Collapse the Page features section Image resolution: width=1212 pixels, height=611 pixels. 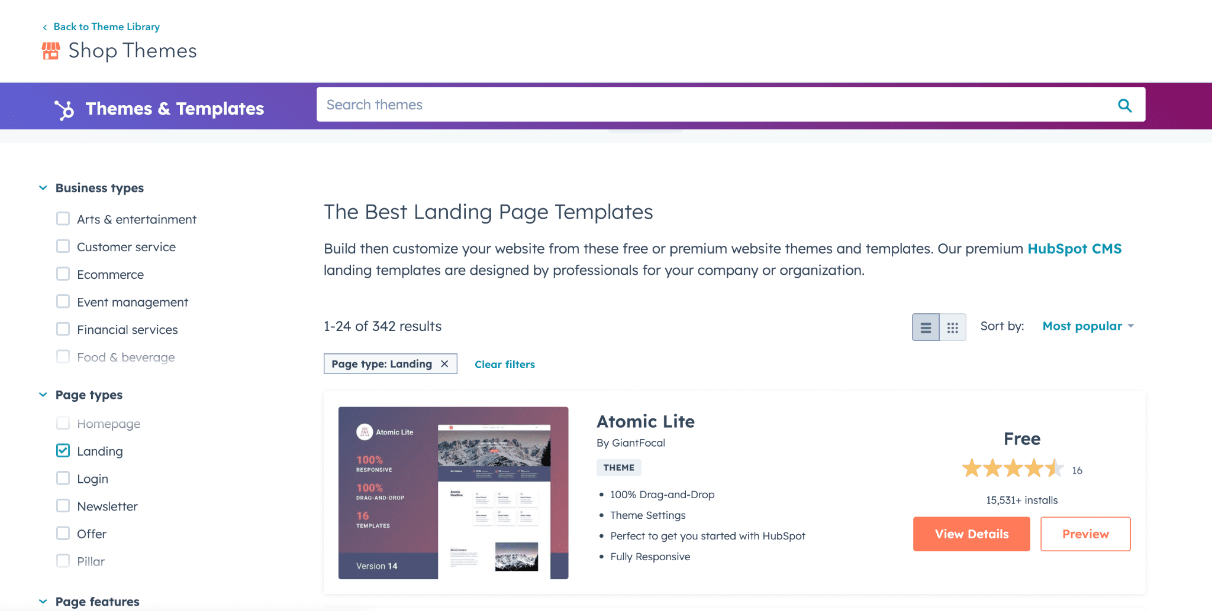[43, 602]
